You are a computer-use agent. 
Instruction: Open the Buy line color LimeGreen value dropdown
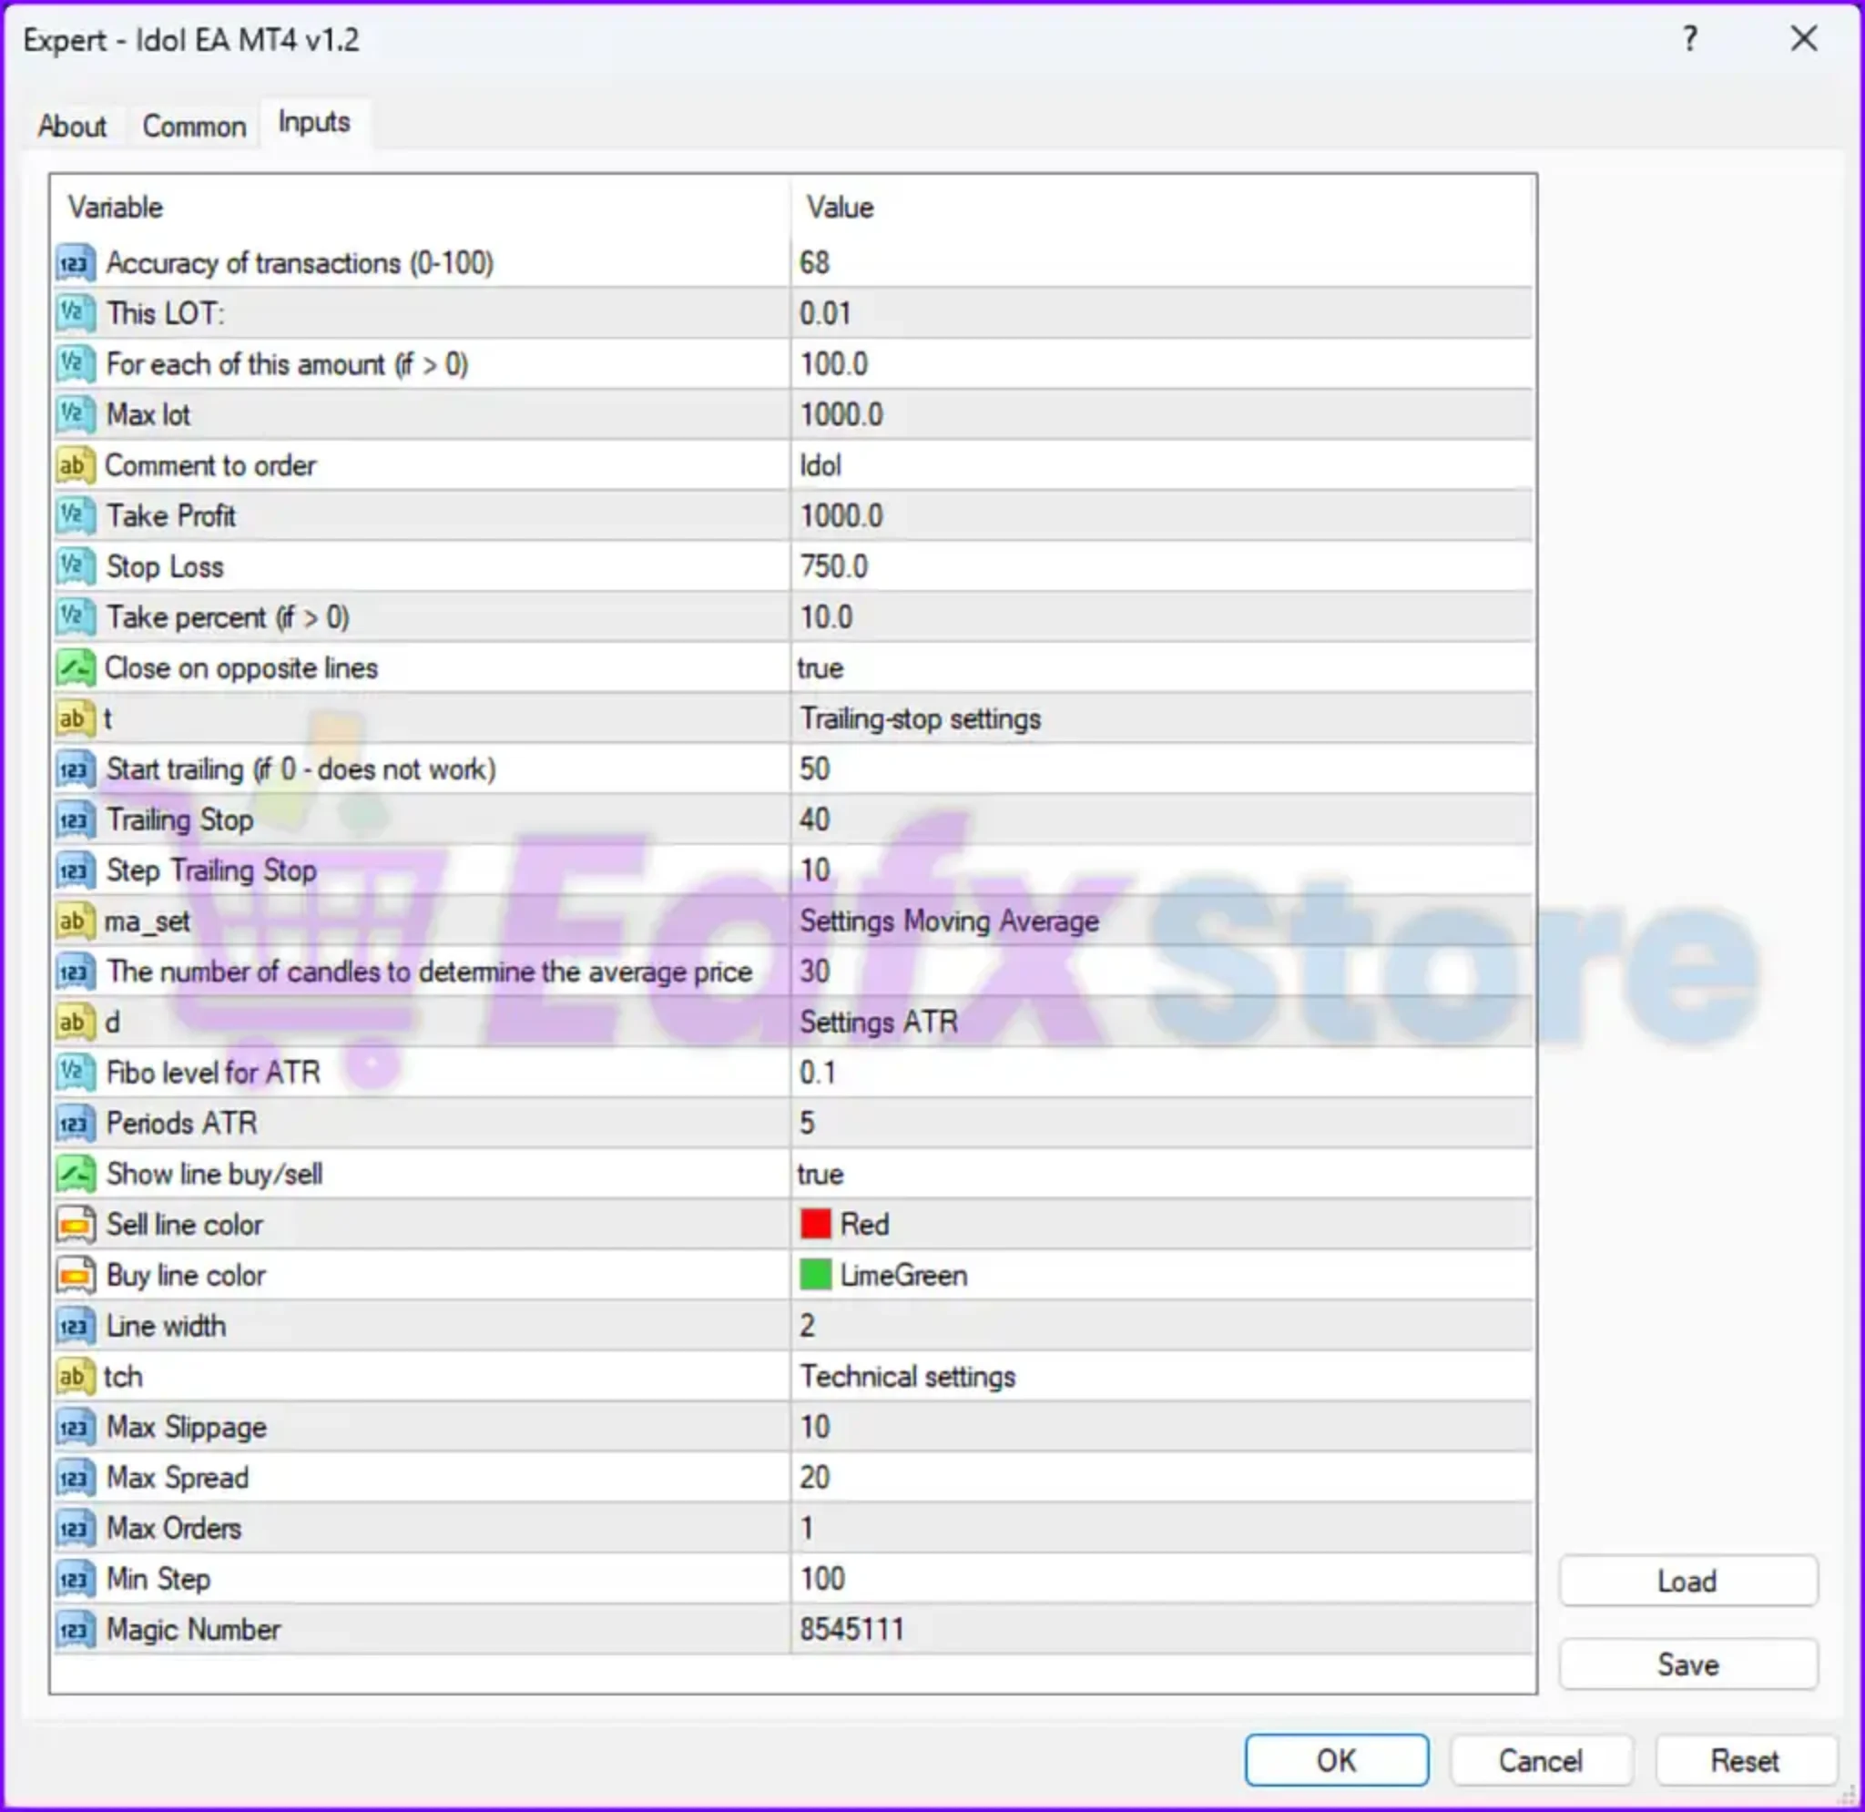coord(903,1276)
